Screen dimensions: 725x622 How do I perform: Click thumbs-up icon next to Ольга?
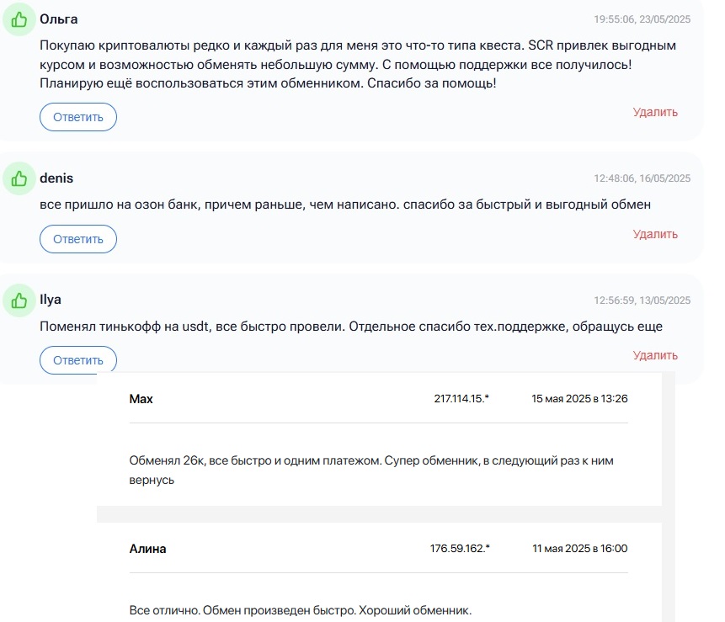[x=19, y=19]
